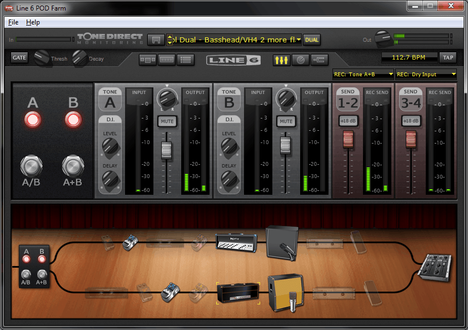Open the yellow Mixer view icon

[281, 60]
